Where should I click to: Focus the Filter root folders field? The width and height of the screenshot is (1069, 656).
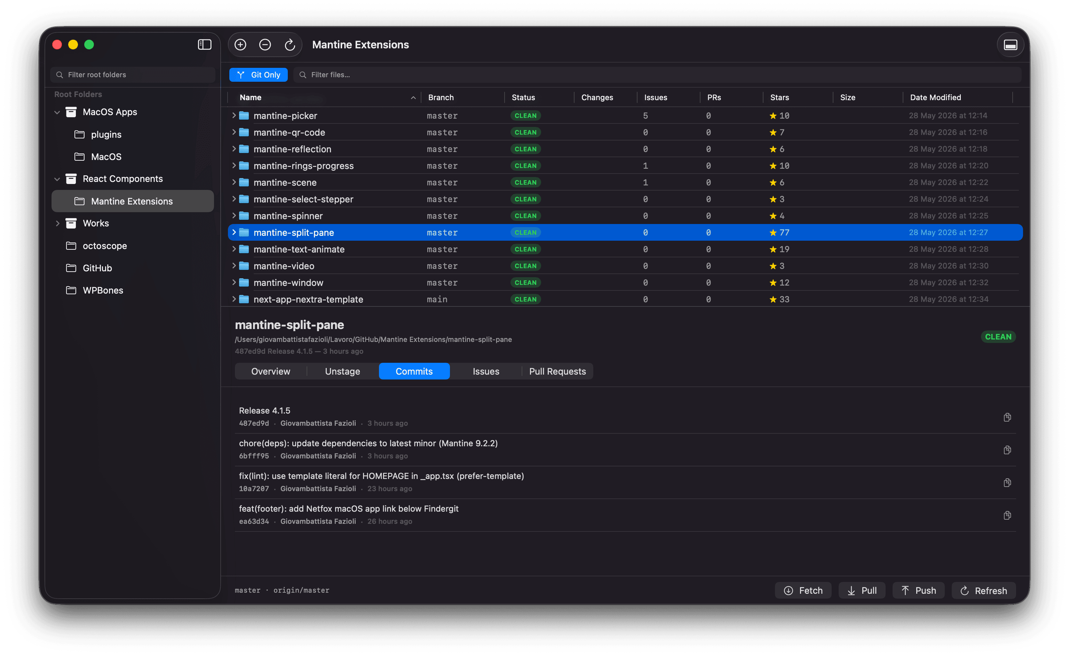coord(132,75)
